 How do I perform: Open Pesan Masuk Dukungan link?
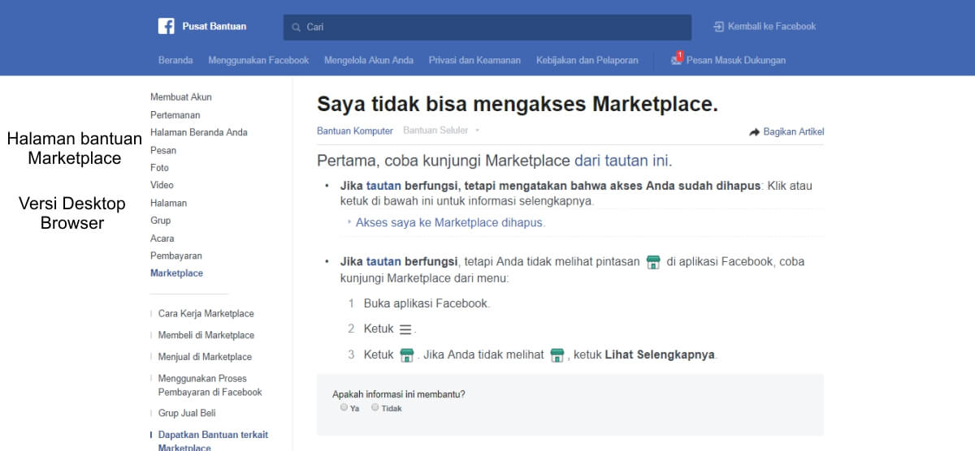tap(736, 60)
